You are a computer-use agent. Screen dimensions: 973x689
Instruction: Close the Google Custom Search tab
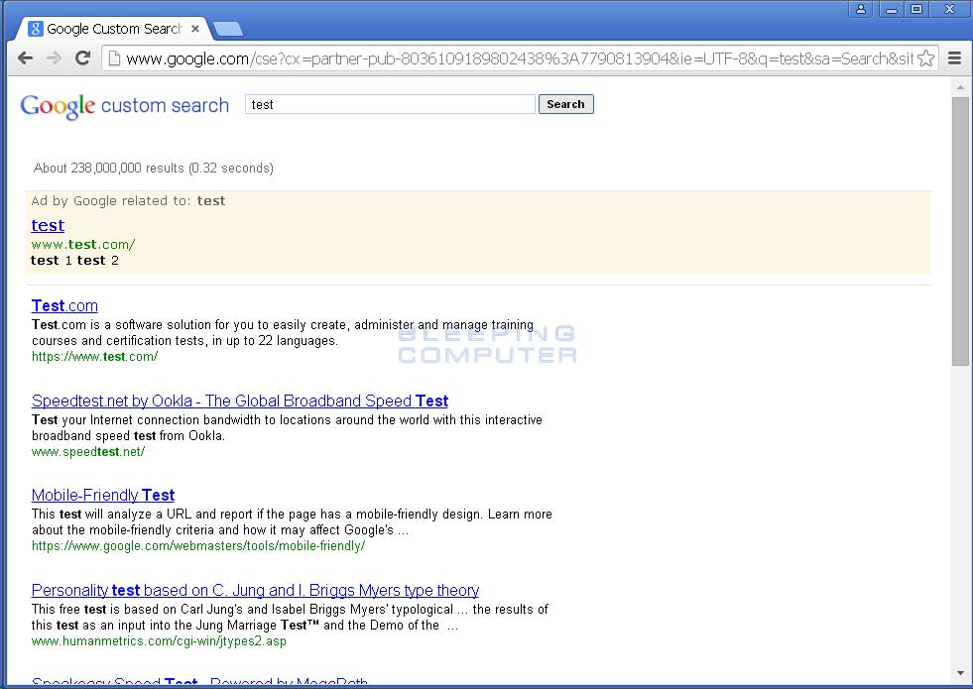click(x=195, y=29)
